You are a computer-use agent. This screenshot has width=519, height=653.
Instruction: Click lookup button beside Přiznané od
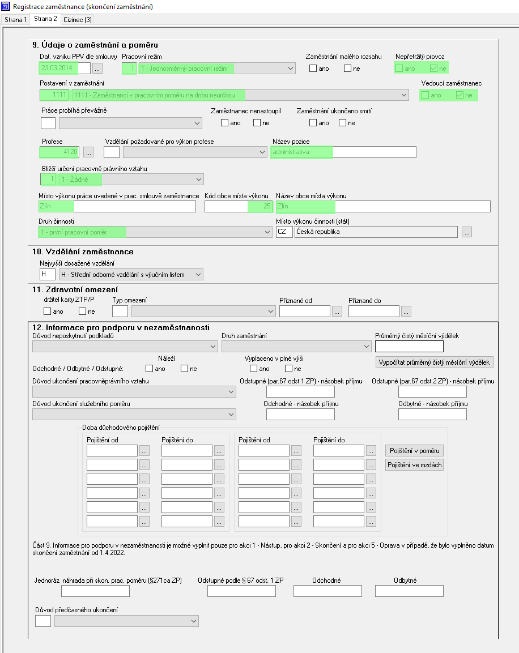[x=337, y=311]
